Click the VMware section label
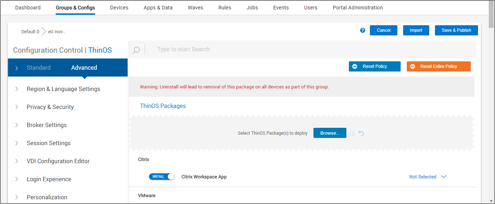 pyautogui.click(x=147, y=196)
